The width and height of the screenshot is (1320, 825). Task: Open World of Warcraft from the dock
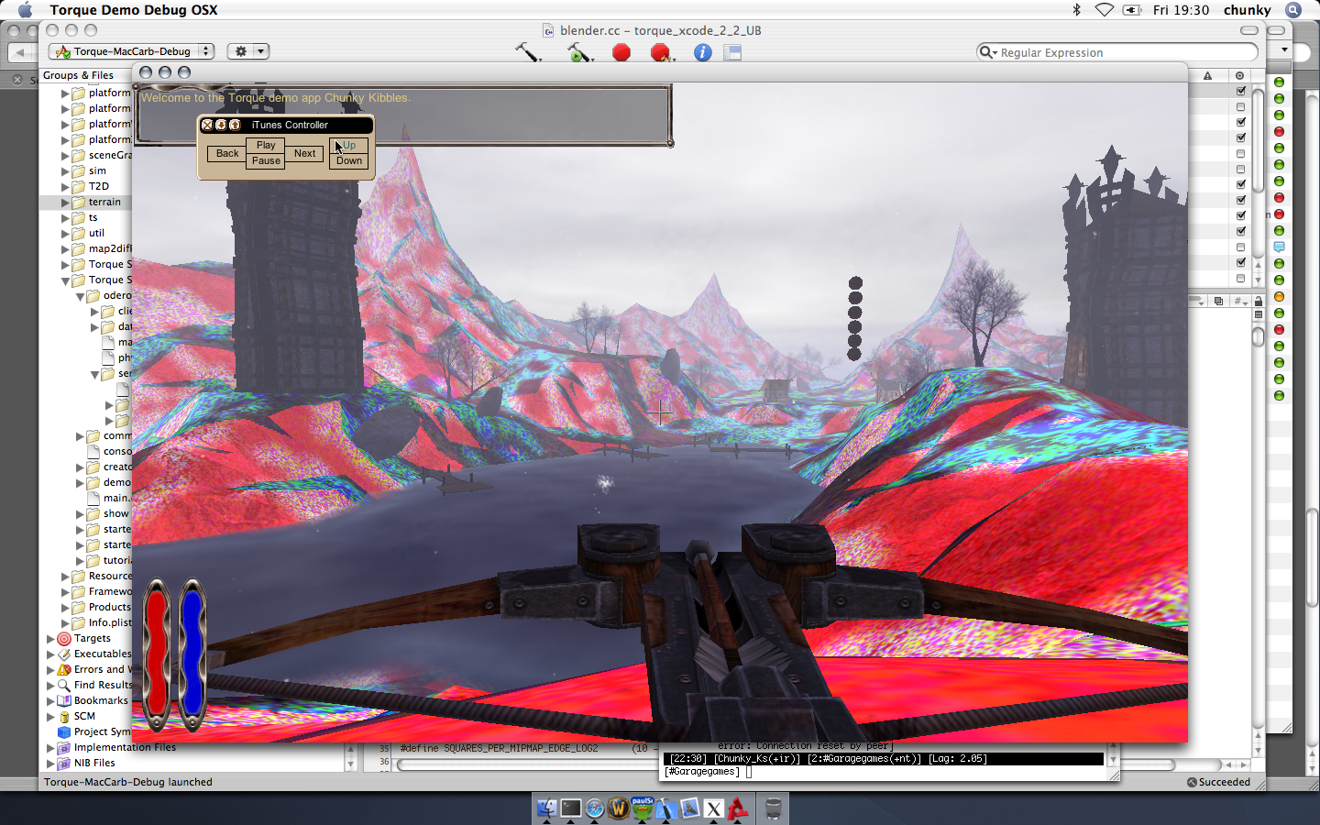619,808
